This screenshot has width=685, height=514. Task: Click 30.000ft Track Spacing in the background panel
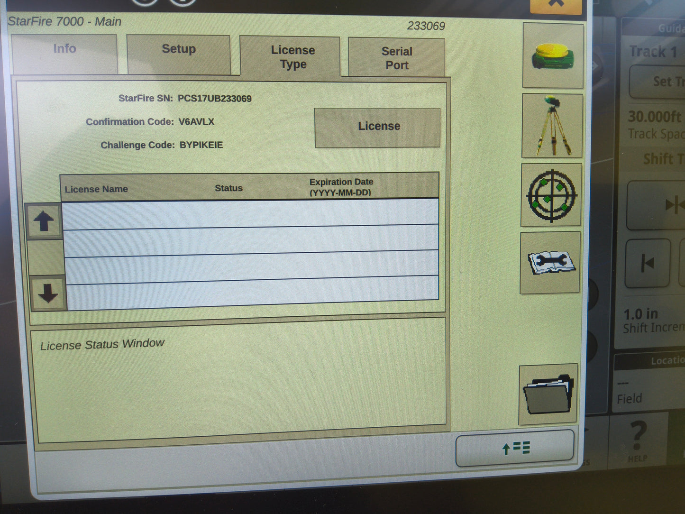coord(656,125)
